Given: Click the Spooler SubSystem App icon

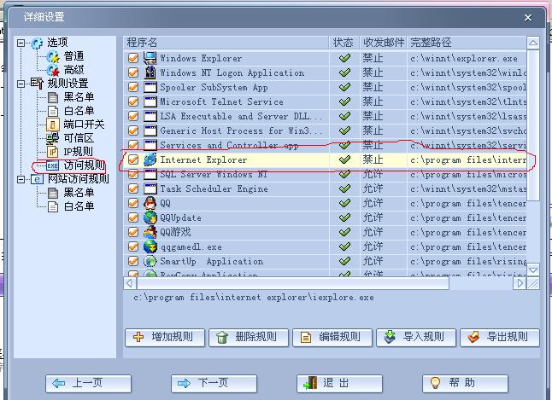Looking at the screenshot, I should (x=150, y=87).
